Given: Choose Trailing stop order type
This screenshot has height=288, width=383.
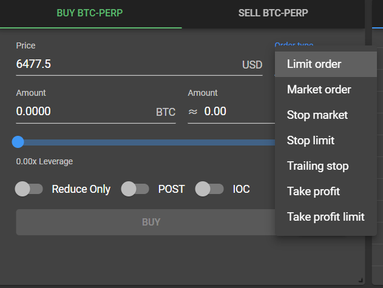Looking at the screenshot, I should tap(317, 166).
